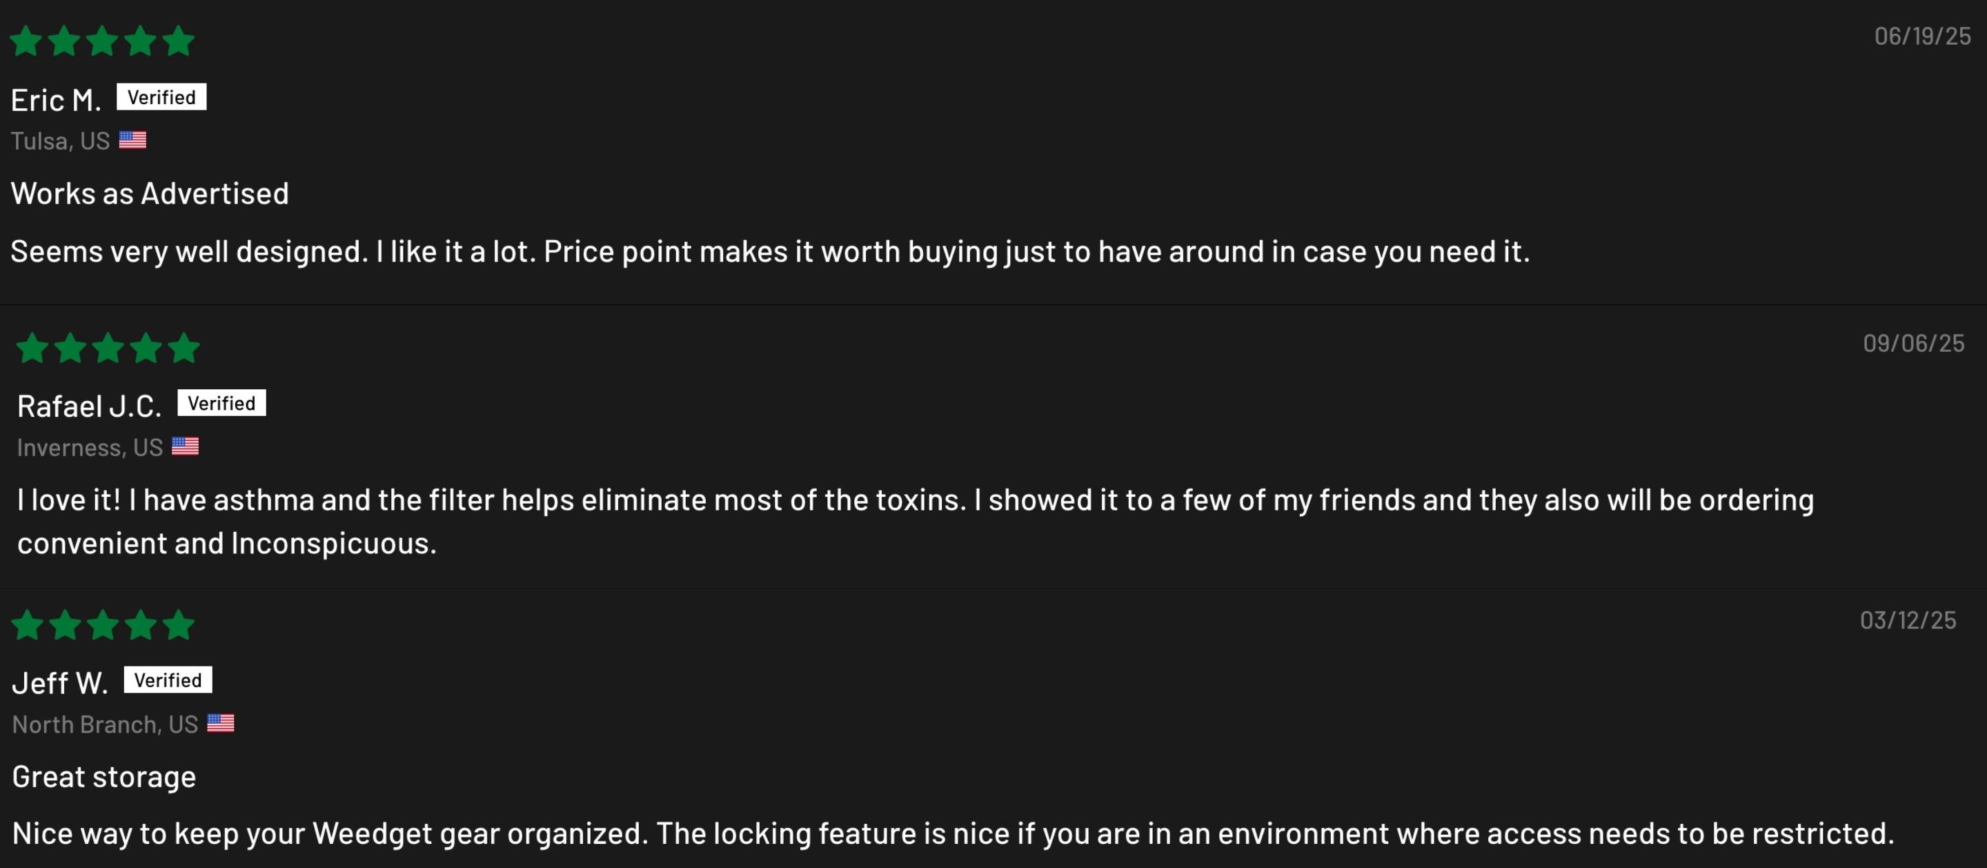
Task: Select reviewer name Eric M.
Action: coord(55,100)
